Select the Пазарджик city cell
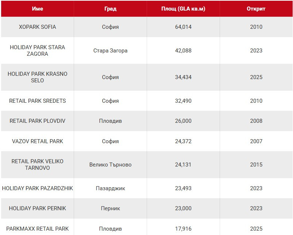The height and width of the screenshot is (235, 293). point(110,188)
